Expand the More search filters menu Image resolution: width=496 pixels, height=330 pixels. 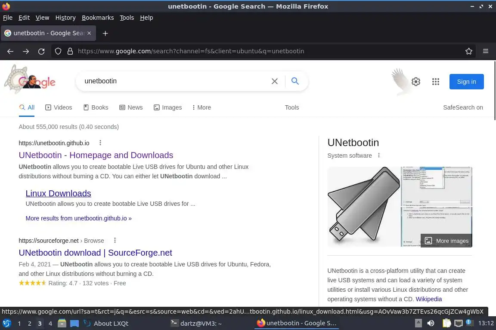(x=201, y=107)
